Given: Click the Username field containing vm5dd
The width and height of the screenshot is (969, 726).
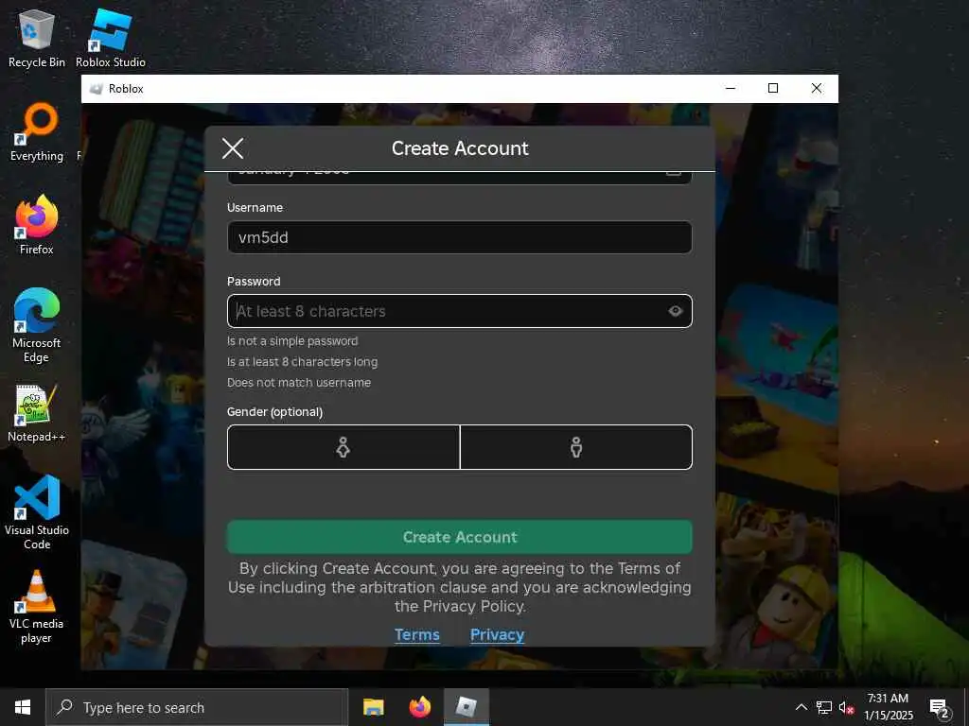Looking at the screenshot, I should 460,237.
